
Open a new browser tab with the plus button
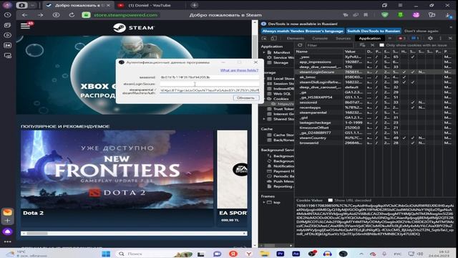point(194,5)
